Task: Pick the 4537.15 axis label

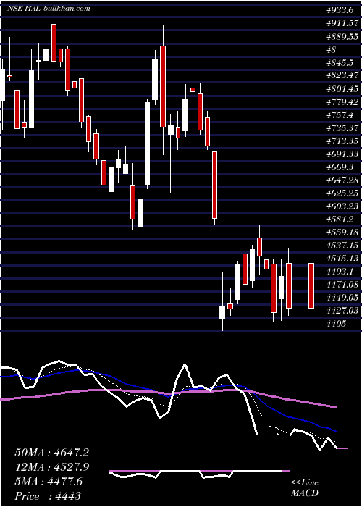Action: [x=342, y=246]
